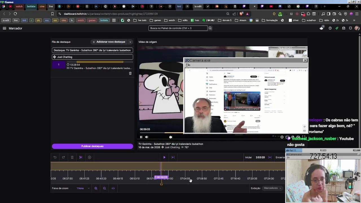The width and height of the screenshot is (361, 203).
Task: Zoom in on the timeline
Action: point(96,188)
